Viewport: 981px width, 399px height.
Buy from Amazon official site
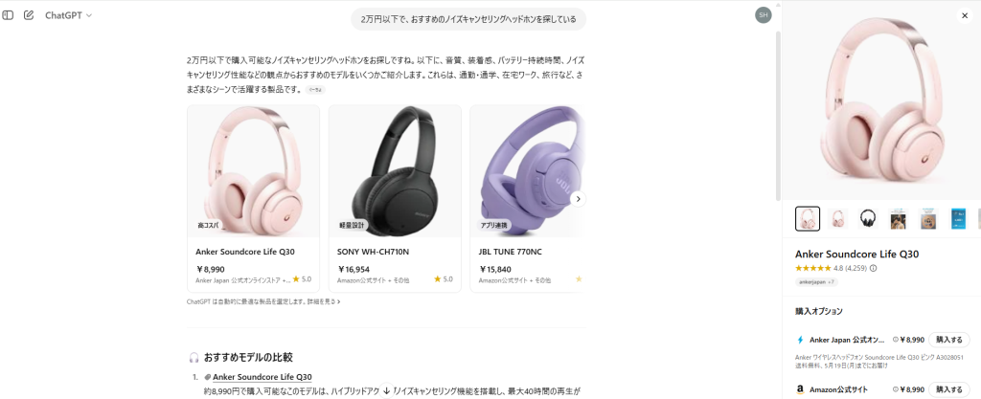pos(948,389)
